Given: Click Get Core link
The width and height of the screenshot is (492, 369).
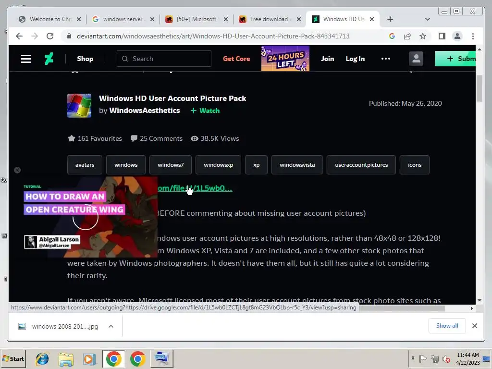Looking at the screenshot, I should click(x=236, y=59).
